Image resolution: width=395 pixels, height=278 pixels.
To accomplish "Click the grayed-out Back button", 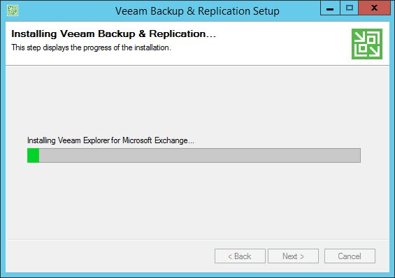I will coord(240,256).
